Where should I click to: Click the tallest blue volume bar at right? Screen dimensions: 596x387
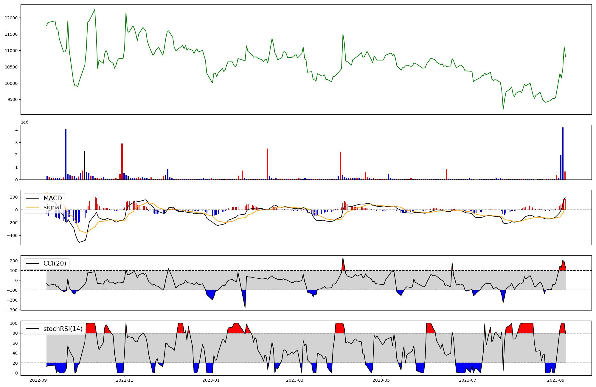pos(563,153)
